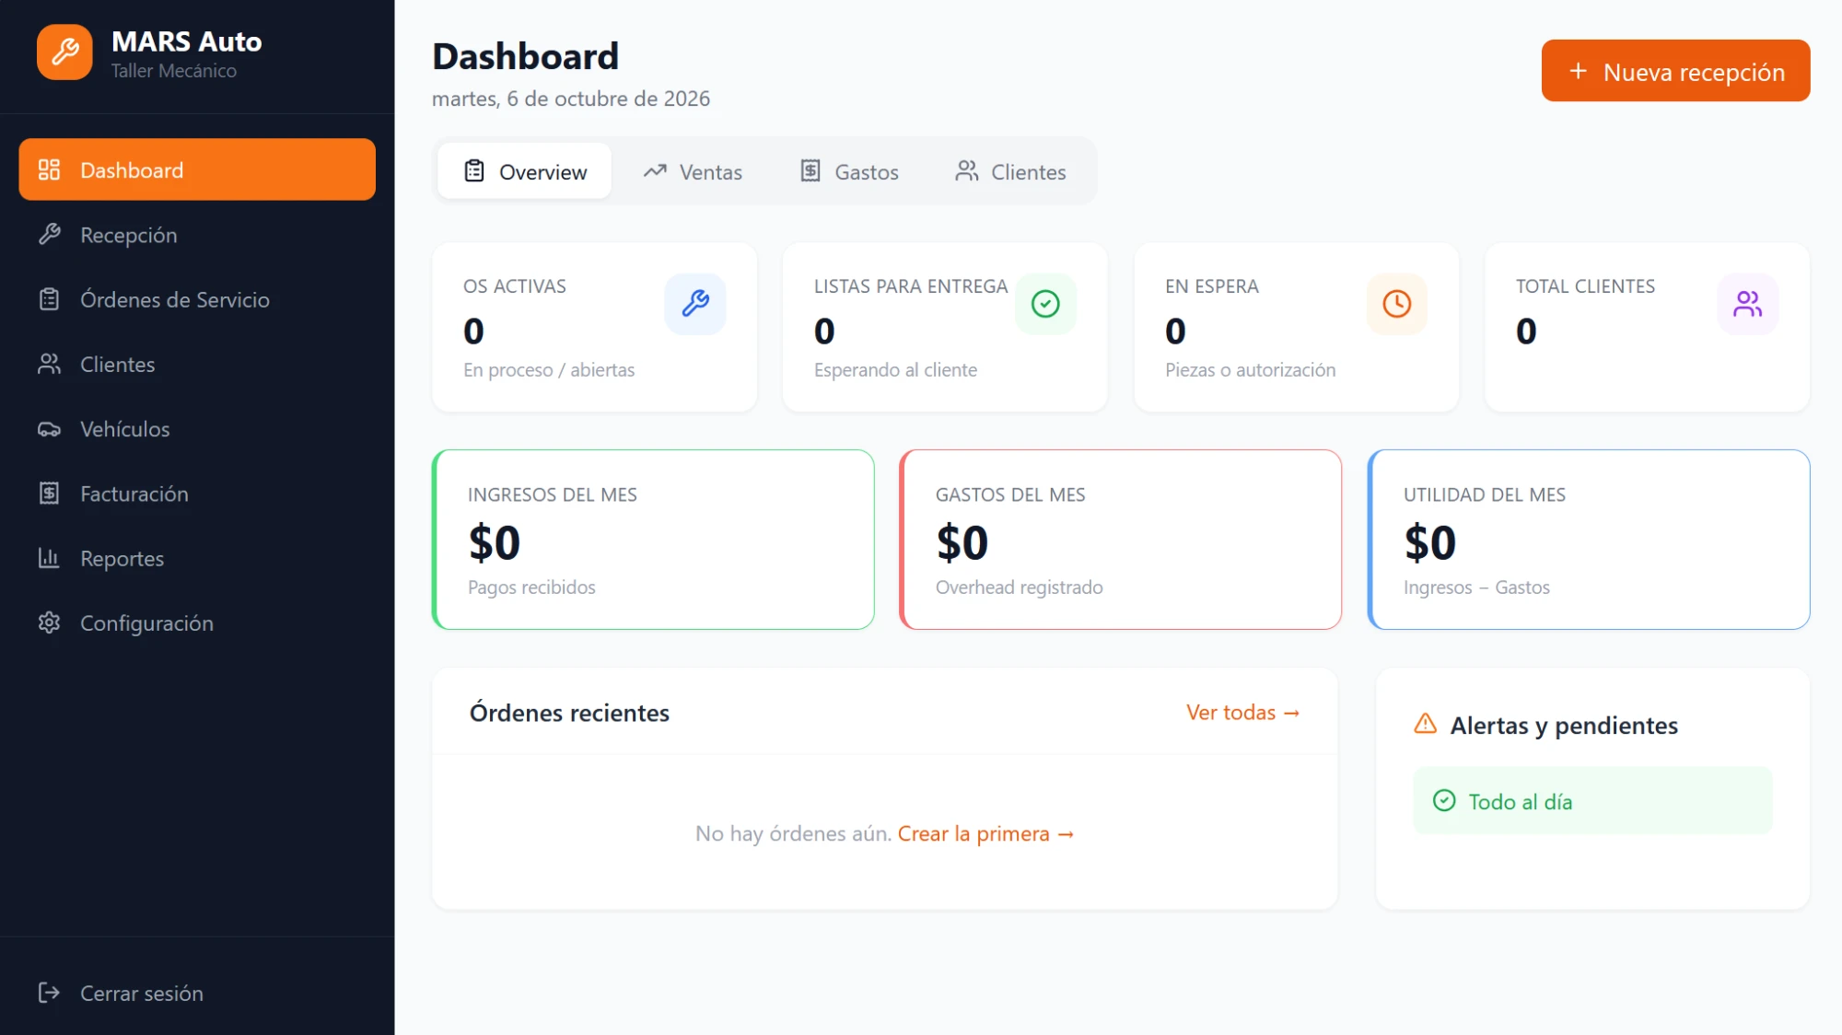This screenshot has height=1035, width=1842.
Task: Click the plus icon in Nueva recepción
Action: [1578, 71]
